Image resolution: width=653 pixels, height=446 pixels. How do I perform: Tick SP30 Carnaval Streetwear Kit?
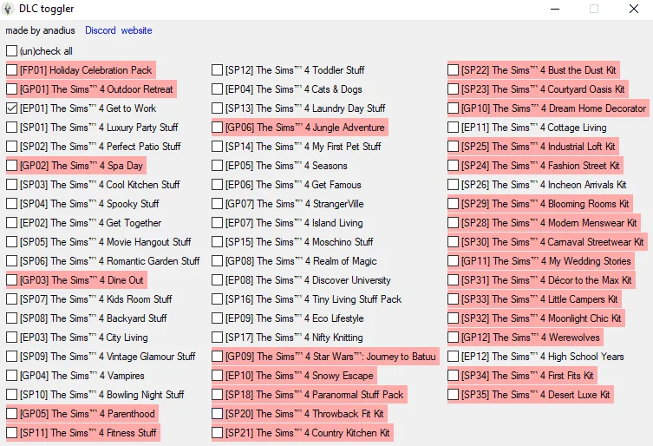click(453, 242)
